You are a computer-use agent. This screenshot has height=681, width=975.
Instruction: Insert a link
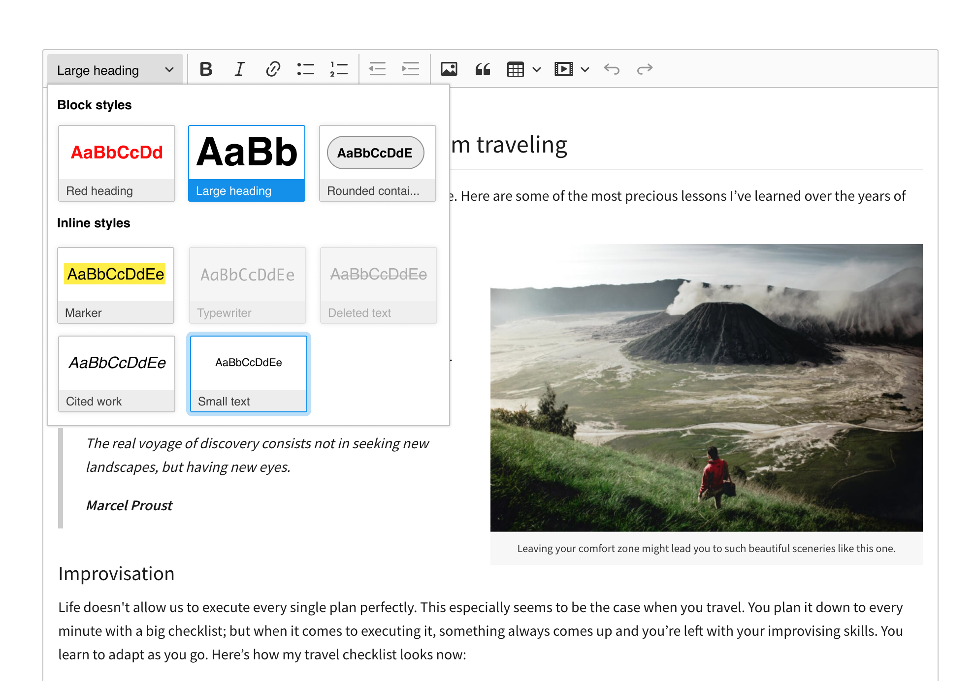click(272, 69)
